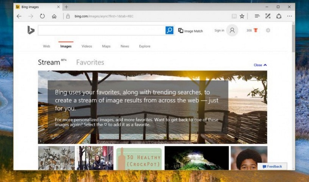Open the browser Hub menu
The image size is (309, 182).
click(x=257, y=16)
